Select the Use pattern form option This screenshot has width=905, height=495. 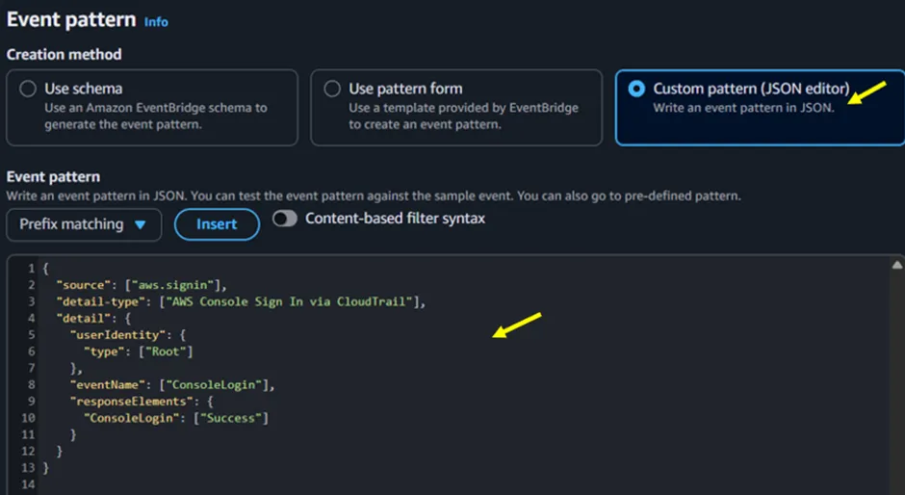tap(332, 89)
